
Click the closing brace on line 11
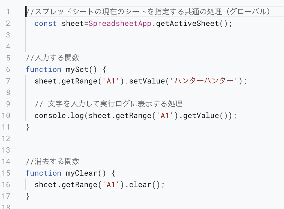(x=27, y=127)
